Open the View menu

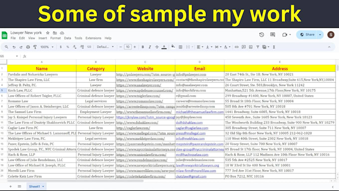point(31,38)
